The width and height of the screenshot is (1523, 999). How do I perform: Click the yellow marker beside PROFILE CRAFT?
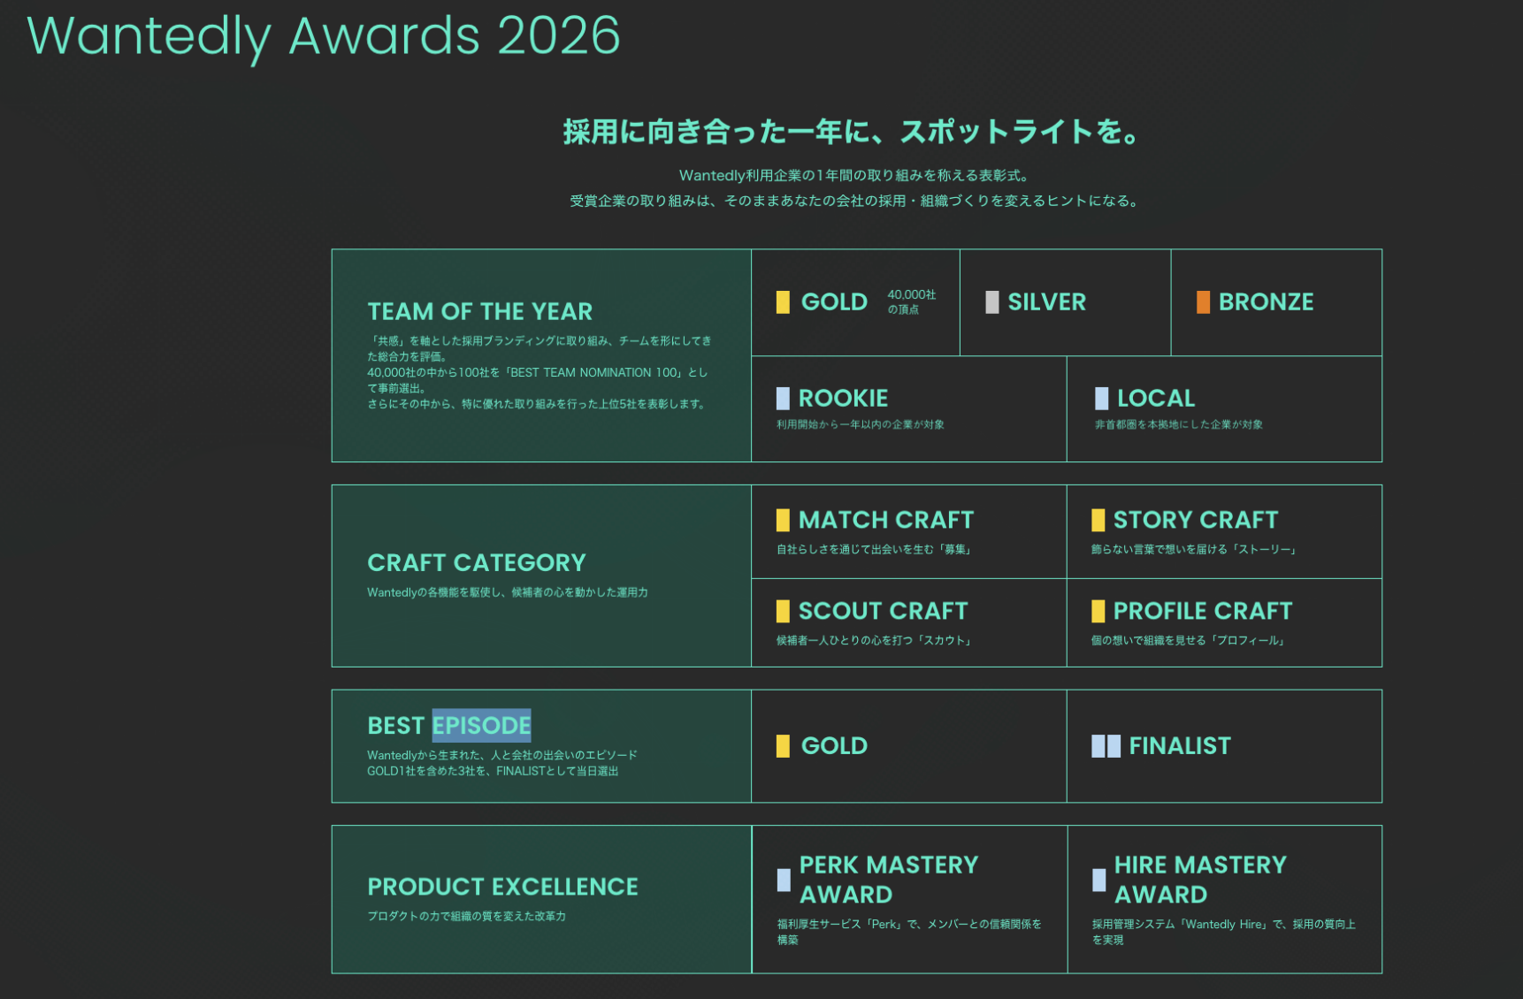coord(1098,611)
